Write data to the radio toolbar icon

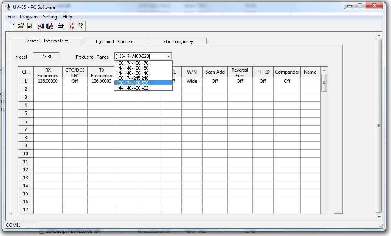click(x=50, y=26)
